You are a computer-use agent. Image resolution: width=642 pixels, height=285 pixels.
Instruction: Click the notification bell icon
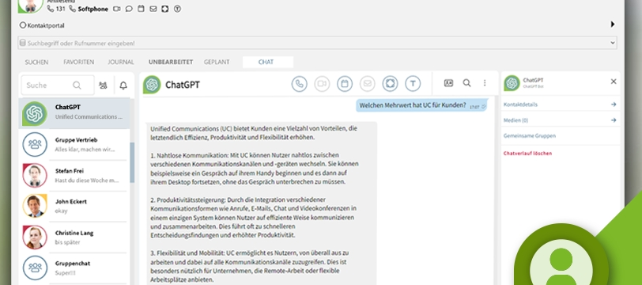click(123, 85)
